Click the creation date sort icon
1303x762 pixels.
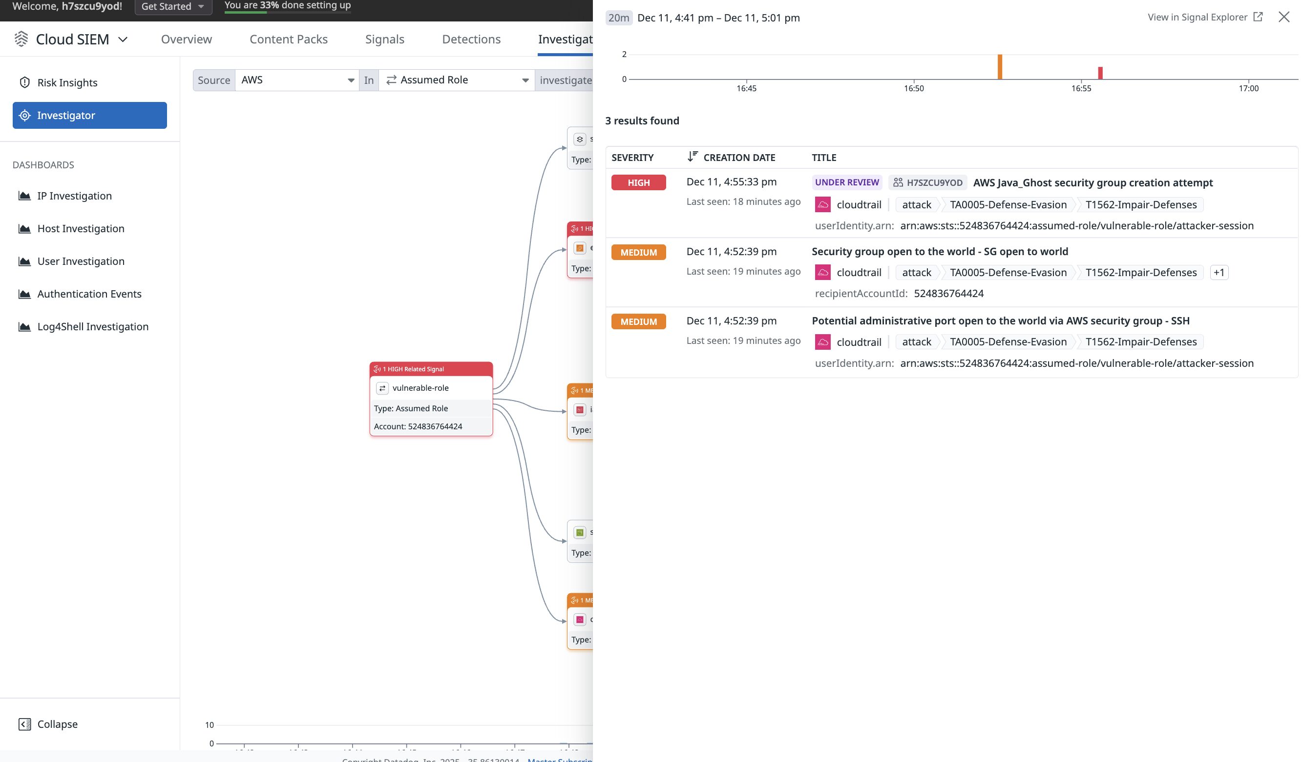click(x=693, y=157)
